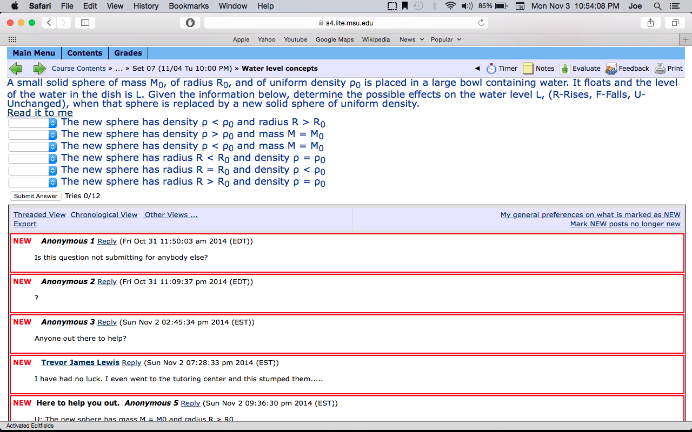Click the Safari Share icon

click(x=650, y=23)
